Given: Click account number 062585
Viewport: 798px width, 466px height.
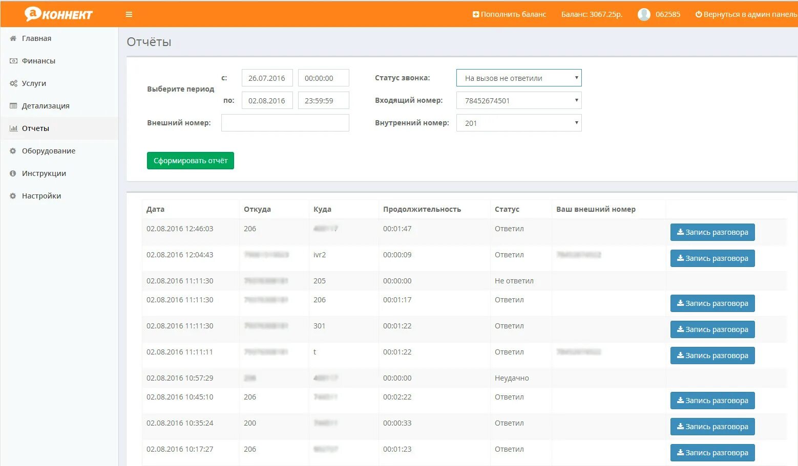Looking at the screenshot, I should tap(668, 14).
